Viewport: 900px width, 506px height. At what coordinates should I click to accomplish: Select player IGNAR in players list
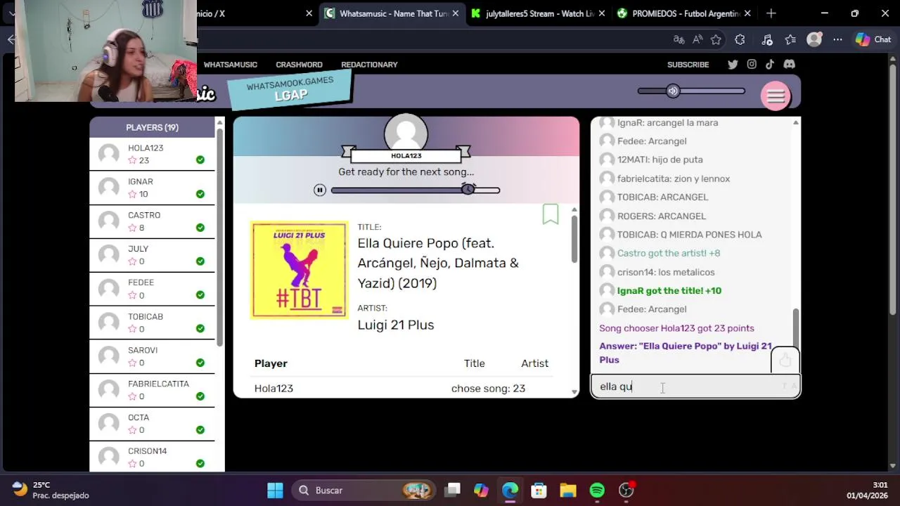point(152,188)
